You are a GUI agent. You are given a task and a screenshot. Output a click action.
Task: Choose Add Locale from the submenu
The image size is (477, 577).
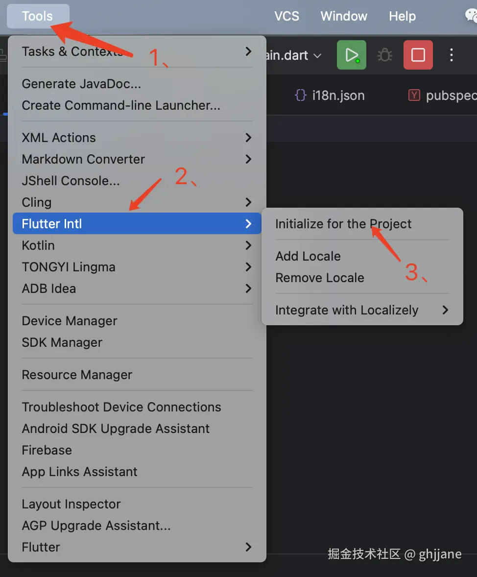308,256
